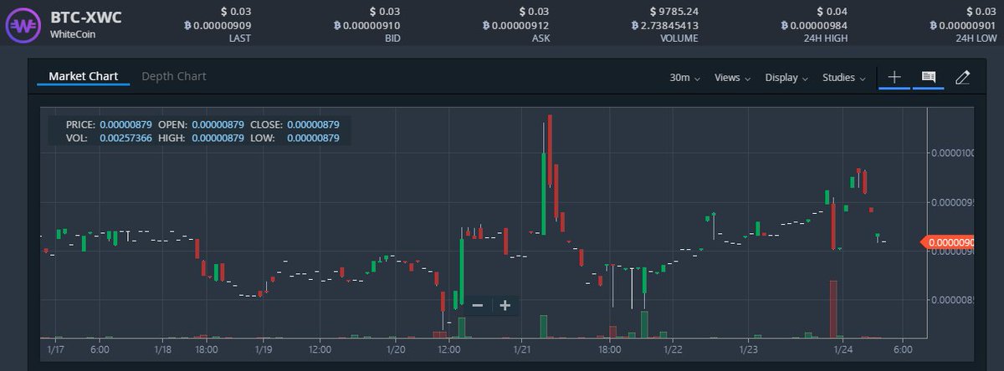
Task: Click the VOL 0.00257366 readout
Action: pos(110,137)
